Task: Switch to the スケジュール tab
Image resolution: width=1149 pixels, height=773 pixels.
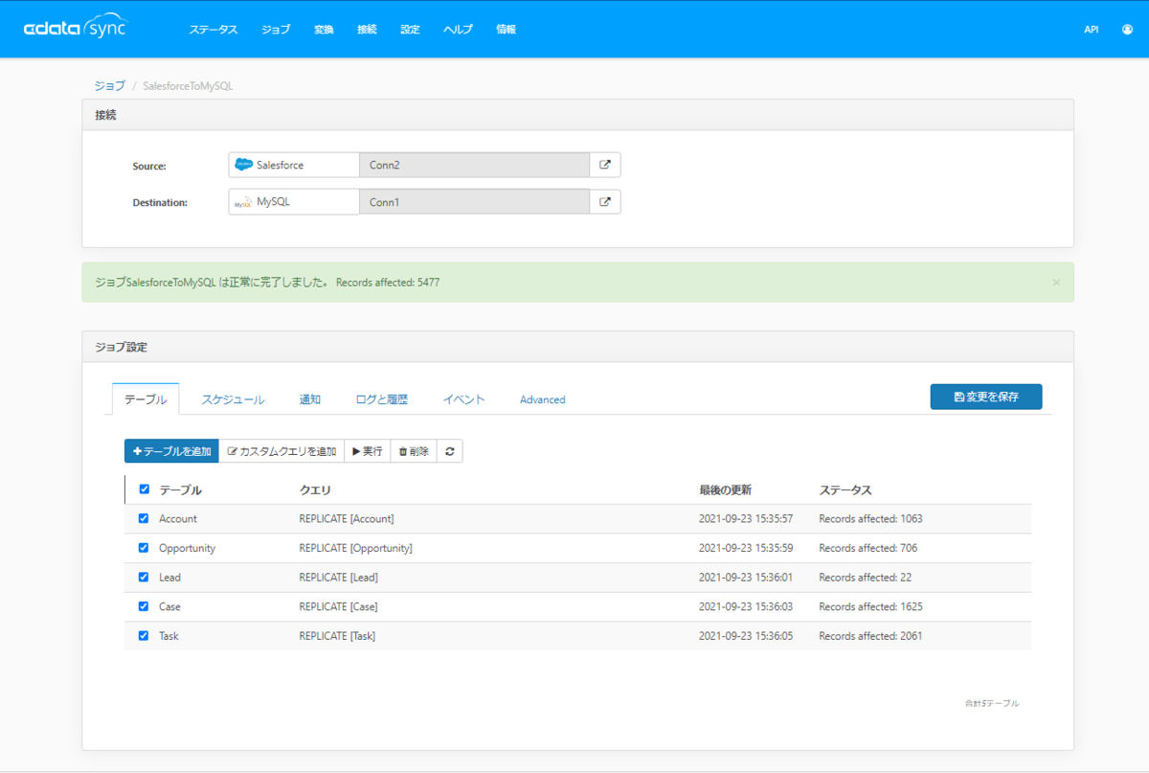Action: point(233,399)
